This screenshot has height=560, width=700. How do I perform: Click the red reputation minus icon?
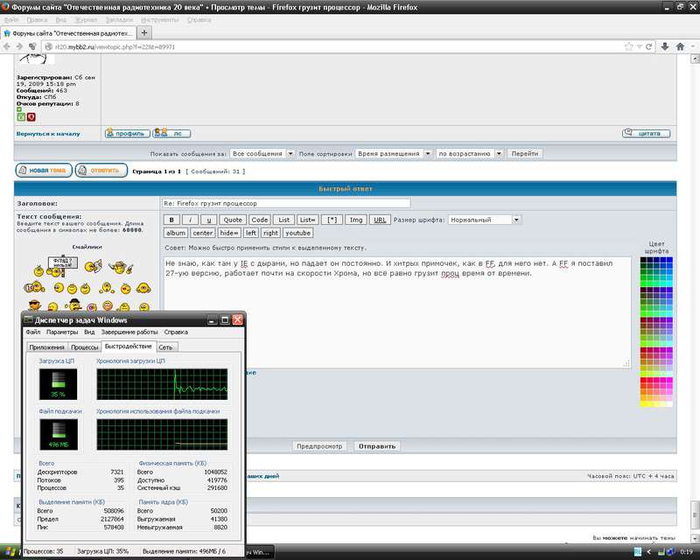[31, 117]
